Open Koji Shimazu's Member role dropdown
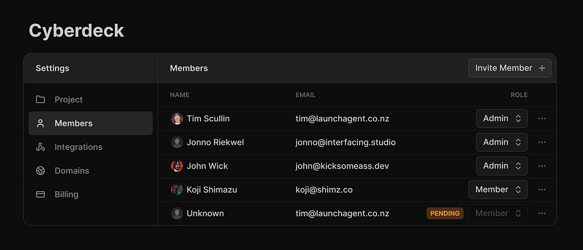Image resolution: width=583 pixels, height=250 pixels. click(497, 190)
